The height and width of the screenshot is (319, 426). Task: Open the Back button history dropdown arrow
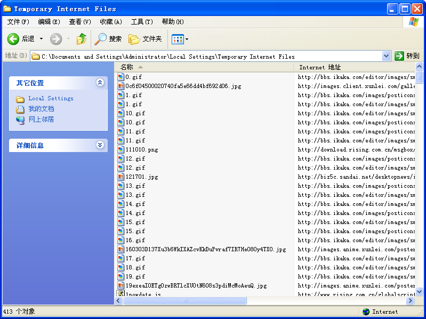click(42, 39)
